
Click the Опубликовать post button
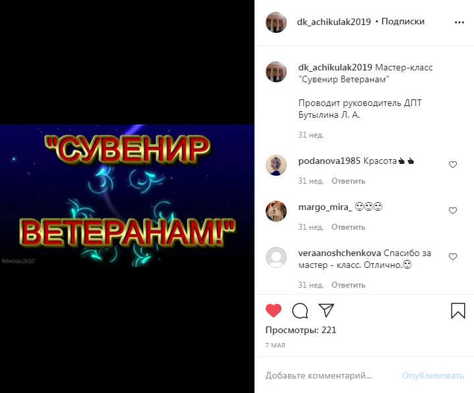(x=432, y=376)
